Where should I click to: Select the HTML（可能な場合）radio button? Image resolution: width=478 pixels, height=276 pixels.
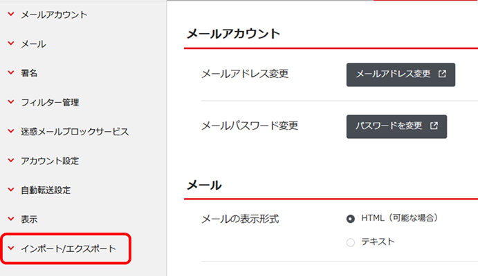[350, 219]
